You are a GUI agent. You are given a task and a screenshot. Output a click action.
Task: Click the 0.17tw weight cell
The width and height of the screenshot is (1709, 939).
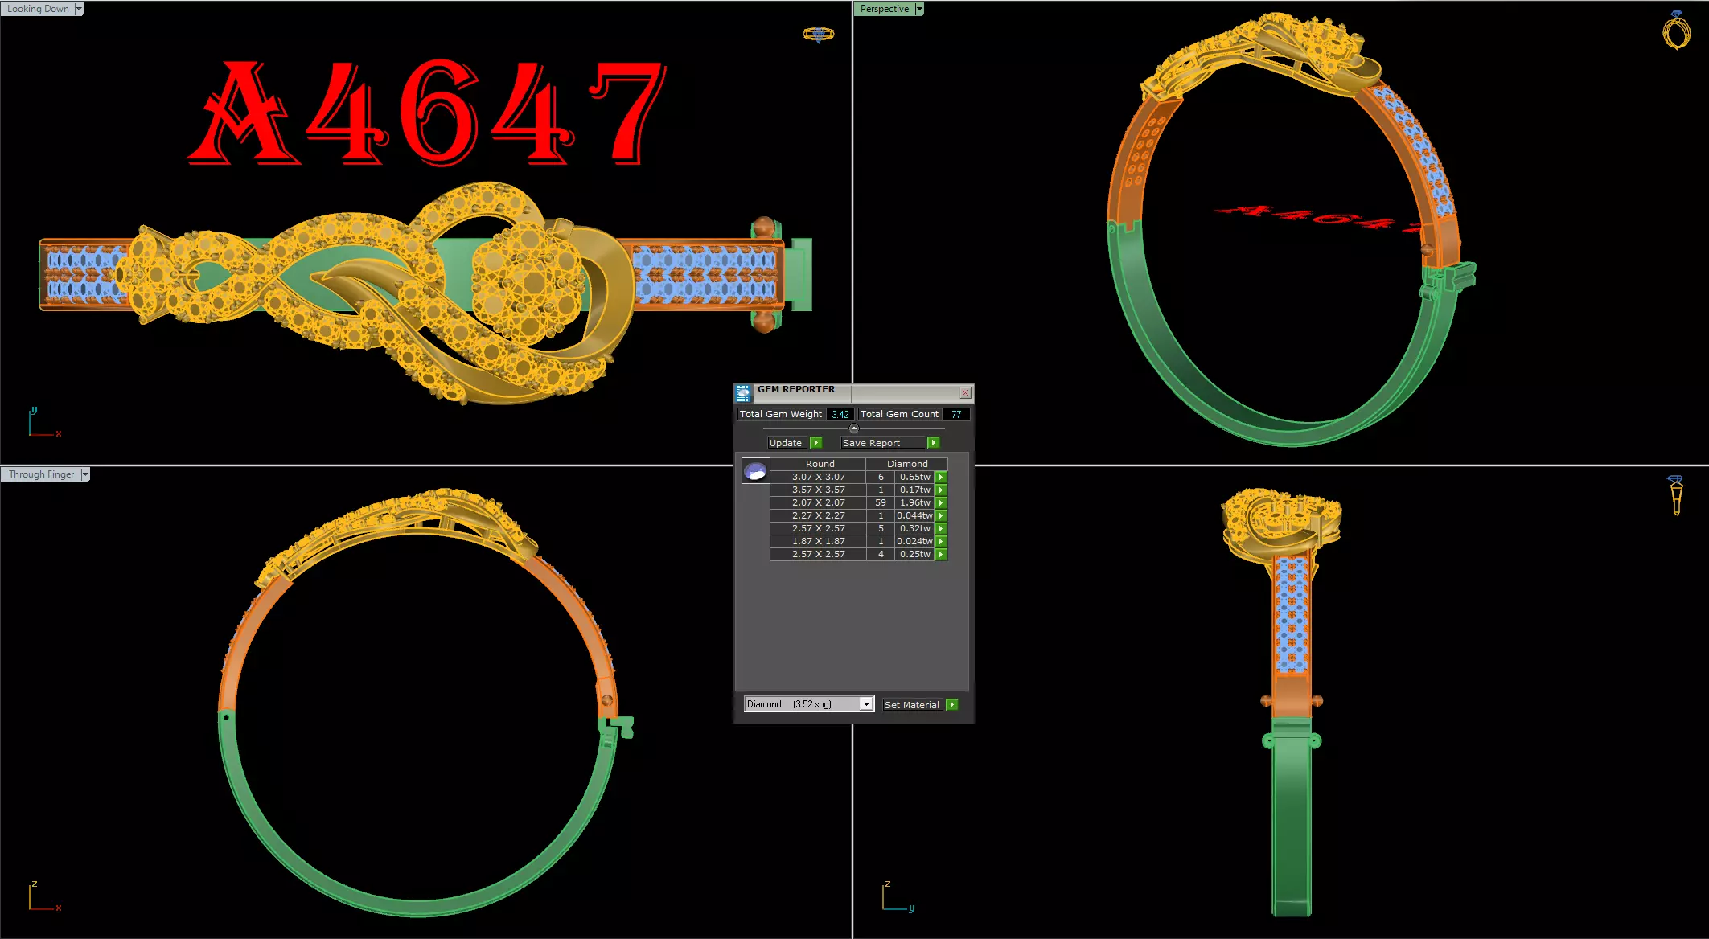click(914, 490)
